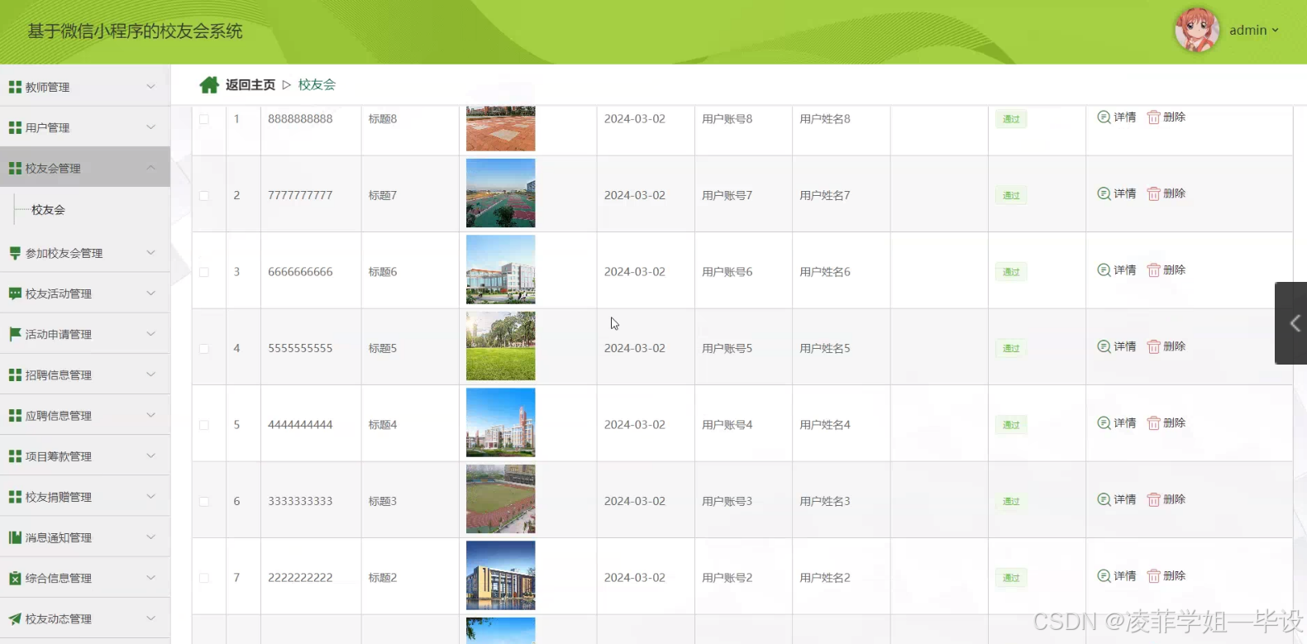Delete the row with 标题3
1307x644 pixels.
(1166, 499)
